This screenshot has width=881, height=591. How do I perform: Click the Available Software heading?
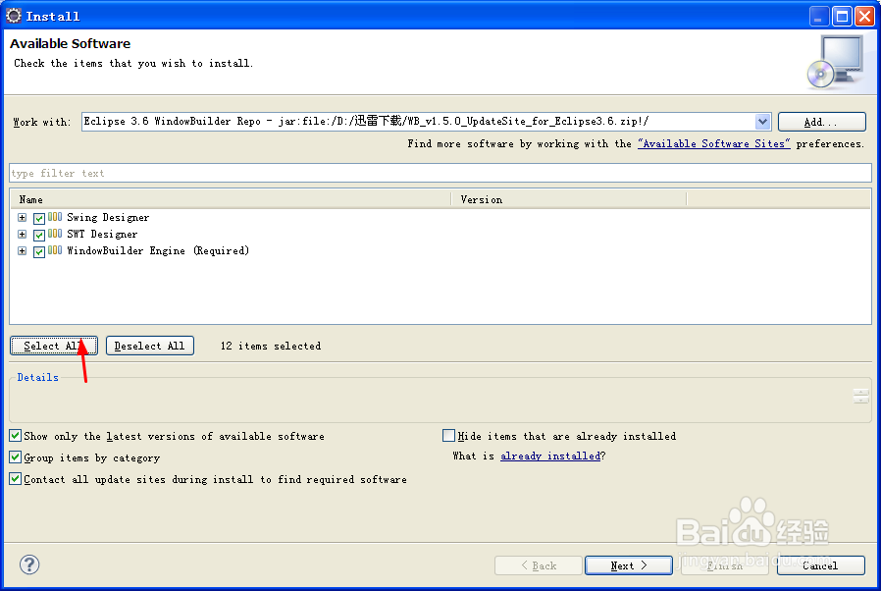pos(71,44)
